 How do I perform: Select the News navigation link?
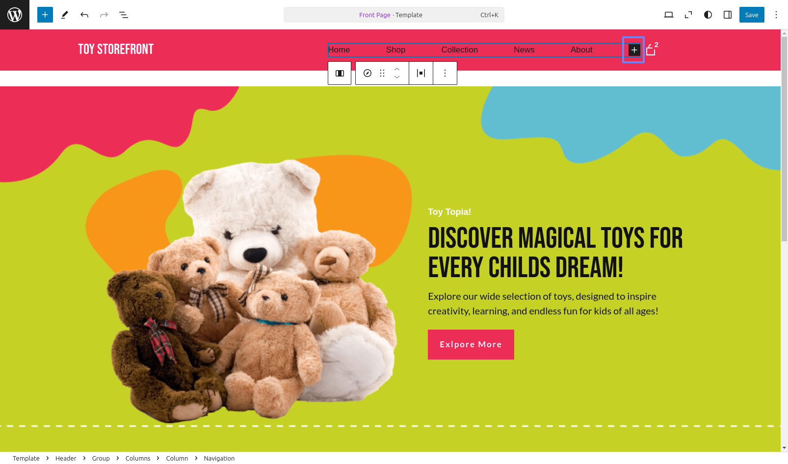[524, 50]
